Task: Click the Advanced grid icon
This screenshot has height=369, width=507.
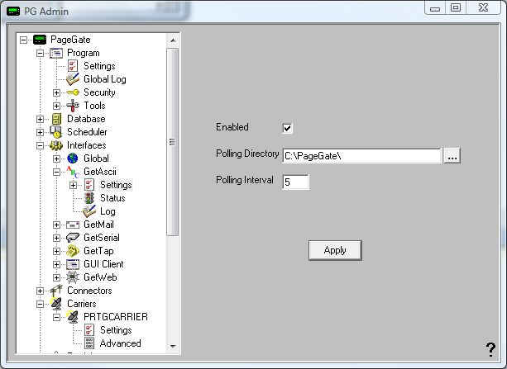Action: pos(89,343)
